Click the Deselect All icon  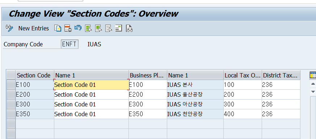[109, 28]
